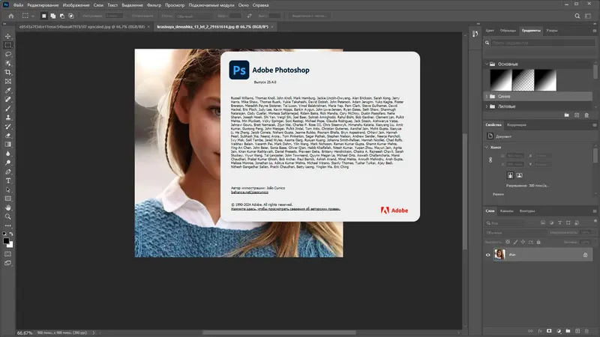The image size is (600, 337).
Task: Select landscape canvas orientation button
Action: [519, 175]
